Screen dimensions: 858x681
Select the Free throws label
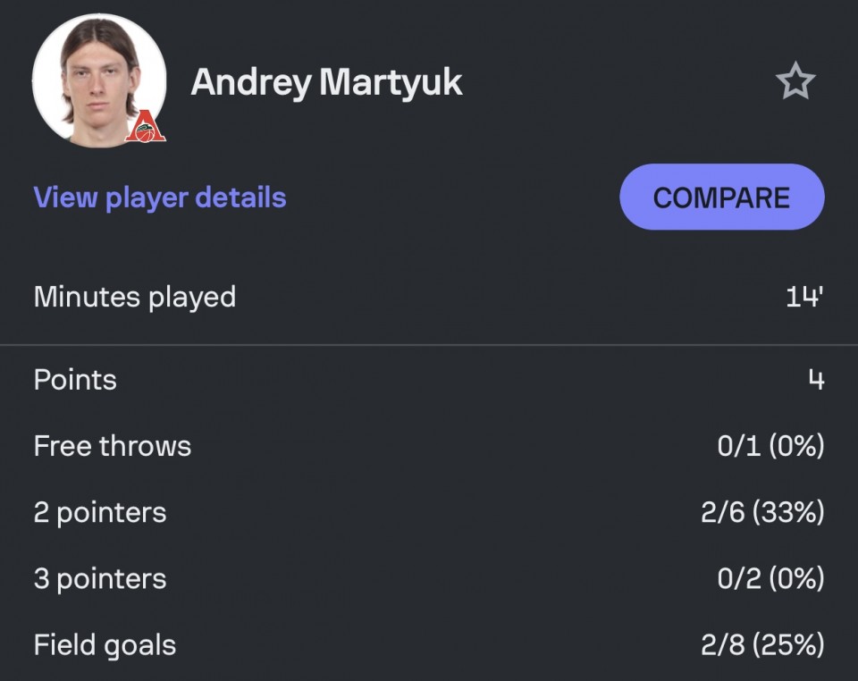pyautogui.click(x=113, y=446)
